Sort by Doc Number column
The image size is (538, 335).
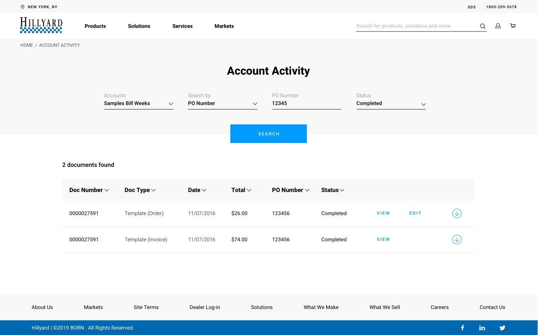(x=89, y=190)
